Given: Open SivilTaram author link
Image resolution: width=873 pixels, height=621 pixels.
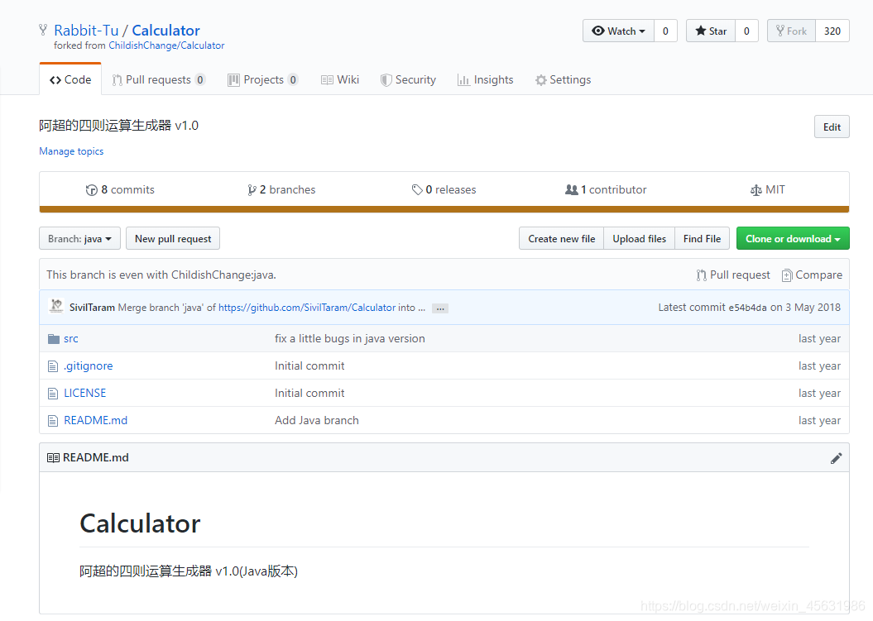Looking at the screenshot, I should tap(92, 308).
